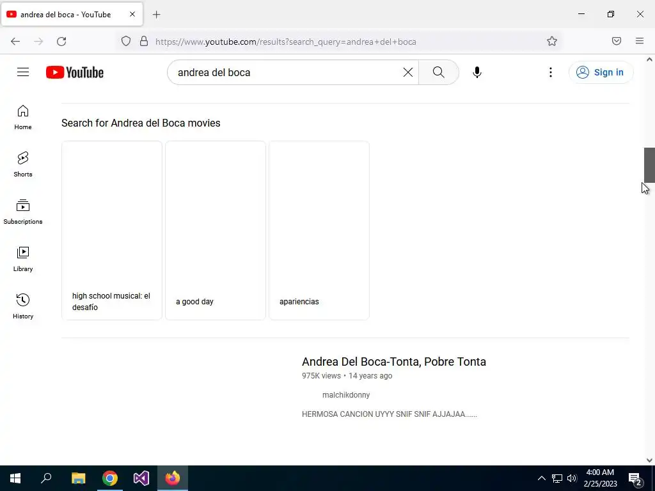Image resolution: width=655 pixels, height=491 pixels.
Task: Launch Google Chrome from the taskbar
Action: click(110, 478)
